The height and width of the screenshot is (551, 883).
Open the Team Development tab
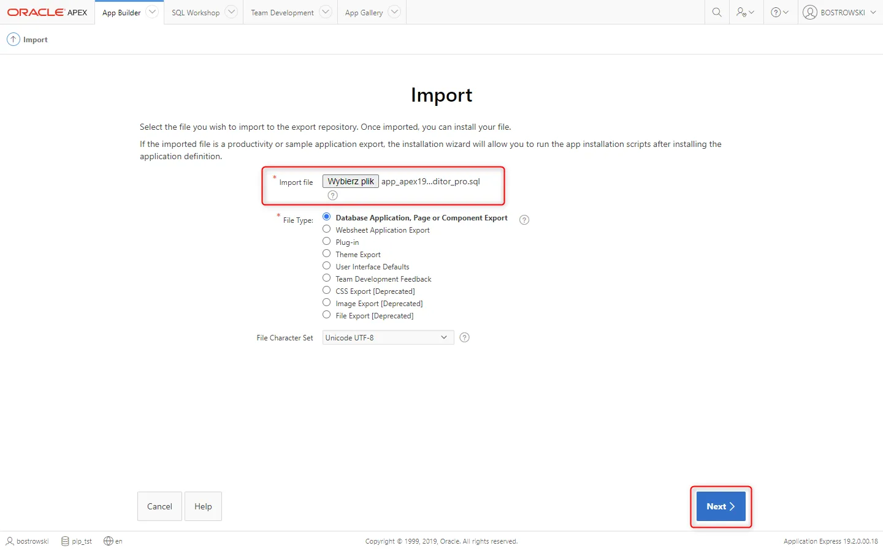pyautogui.click(x=282, y=13)
